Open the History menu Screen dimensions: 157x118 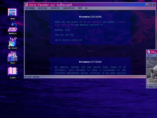[x=42, y=8]
